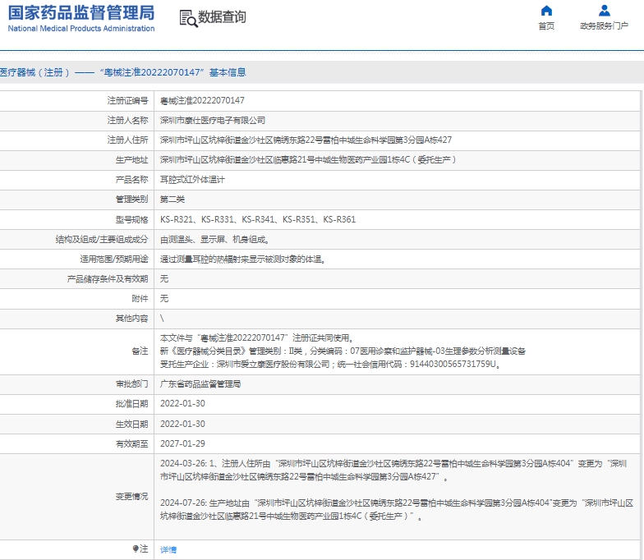
Task: Select the 2024-03-26 change record
Action: tap(393, 470)
